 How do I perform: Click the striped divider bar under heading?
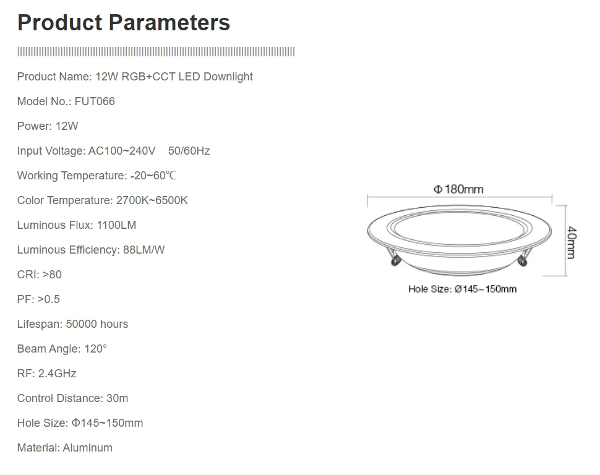pos(156,52)
